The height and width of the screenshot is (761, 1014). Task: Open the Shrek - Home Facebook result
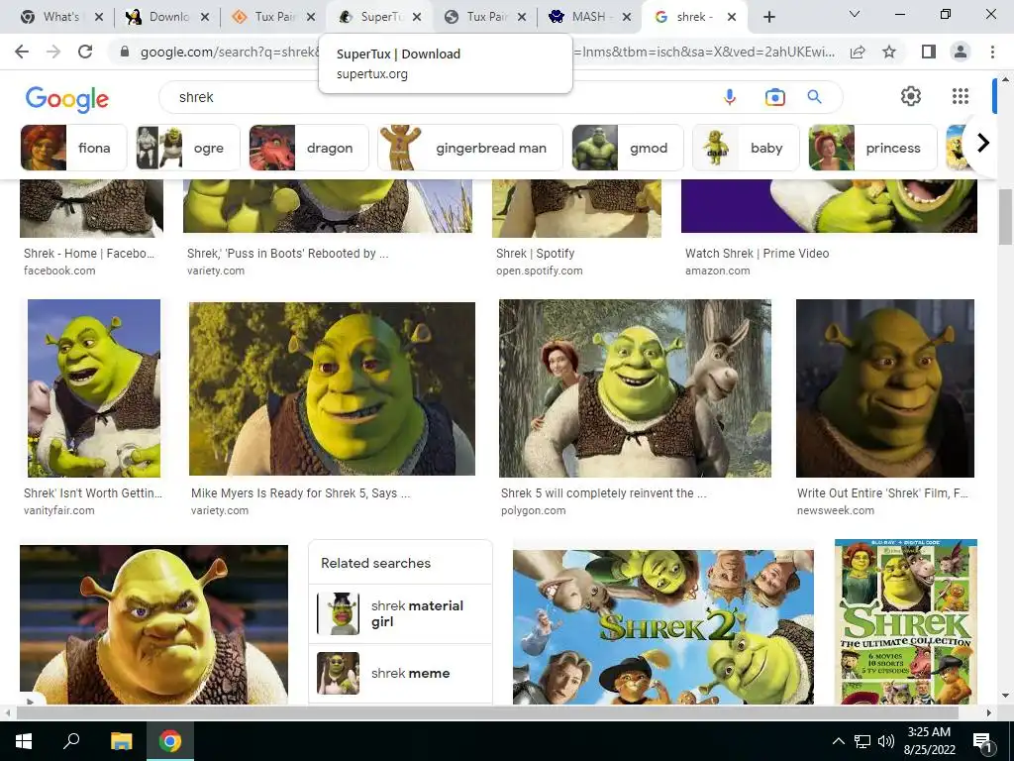pyautogui.click(x=88, y=253)
